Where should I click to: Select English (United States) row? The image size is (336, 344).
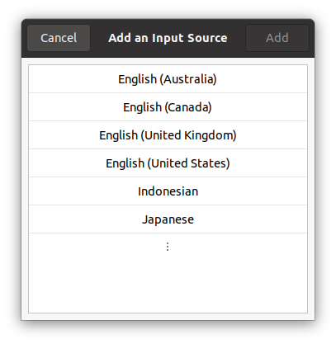pos(168,163)
